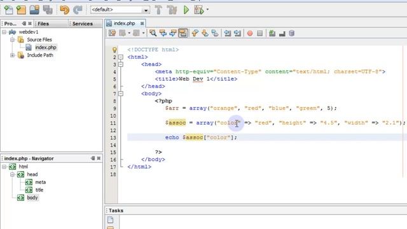This screenshot has height=229, width=407.
Task: Toggle Highlight Search in editor toolbar
Action: click(x=183, y=33)
